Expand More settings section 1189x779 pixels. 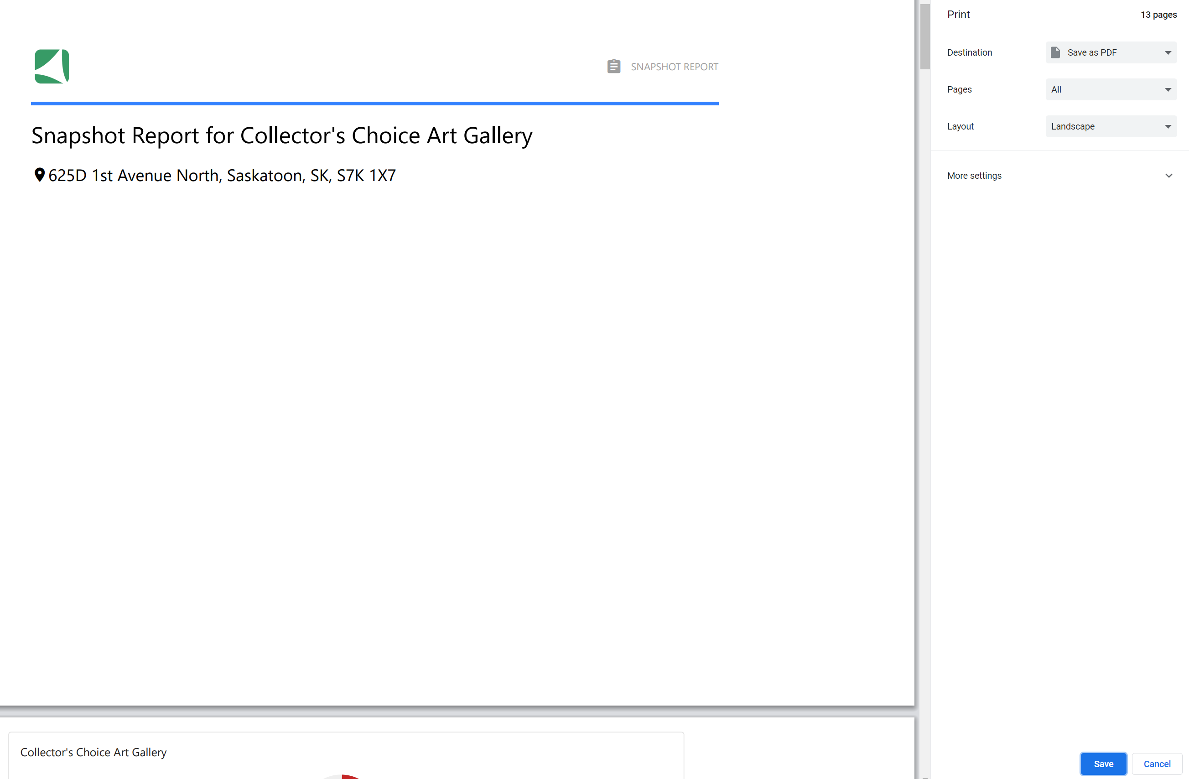click(1059, 176)
